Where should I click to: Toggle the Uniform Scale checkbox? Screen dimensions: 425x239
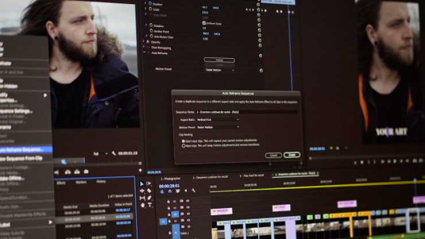204,22
